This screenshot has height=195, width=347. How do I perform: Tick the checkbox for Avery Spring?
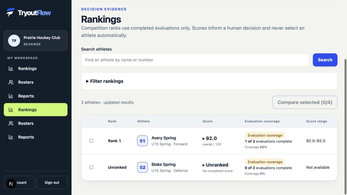coord(91,141)
